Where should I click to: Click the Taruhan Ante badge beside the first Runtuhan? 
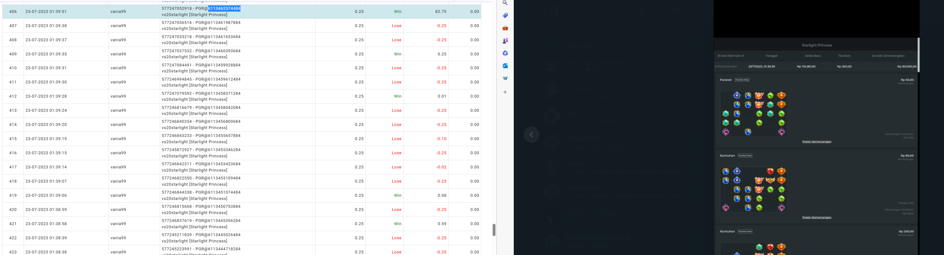pyautogui.click(x=745, y=156)
